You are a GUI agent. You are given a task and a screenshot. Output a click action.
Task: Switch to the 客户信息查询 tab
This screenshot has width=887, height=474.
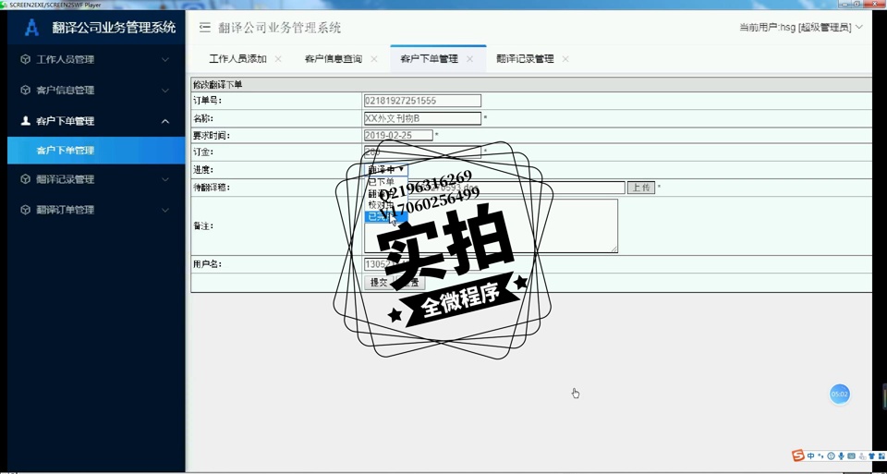334,59
